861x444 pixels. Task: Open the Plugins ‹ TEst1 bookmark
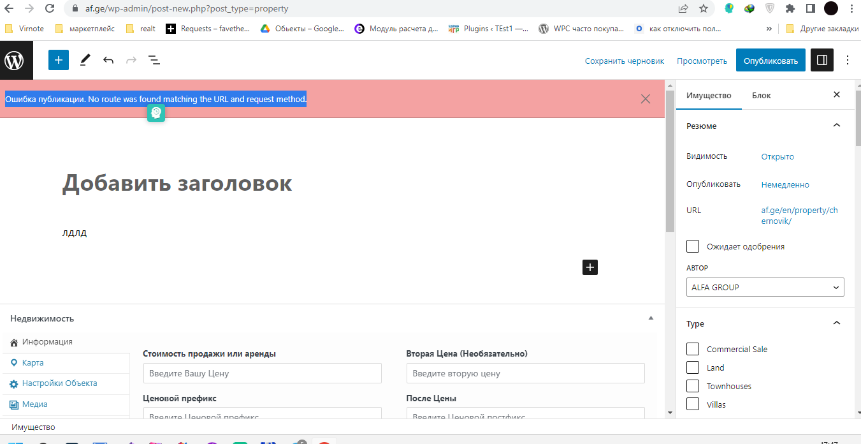(488, 29)
